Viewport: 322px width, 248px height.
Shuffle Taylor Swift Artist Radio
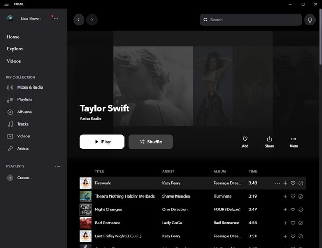(150, 142)
